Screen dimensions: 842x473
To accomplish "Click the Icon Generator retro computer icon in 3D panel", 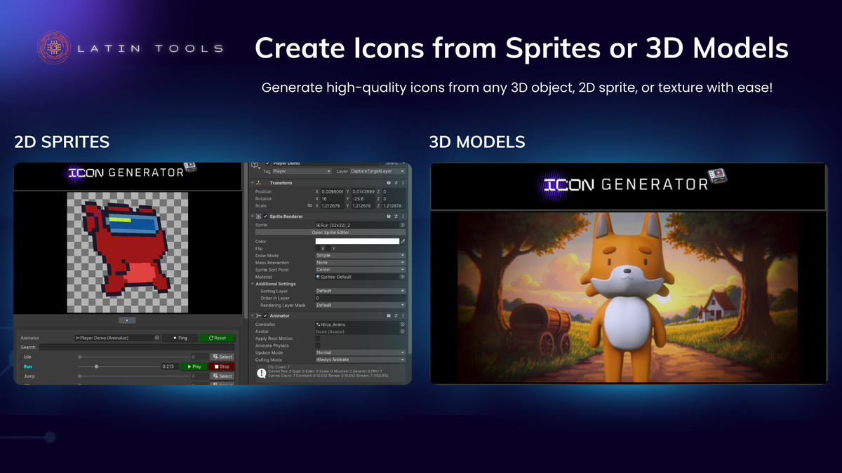I will tap(718, 175).
